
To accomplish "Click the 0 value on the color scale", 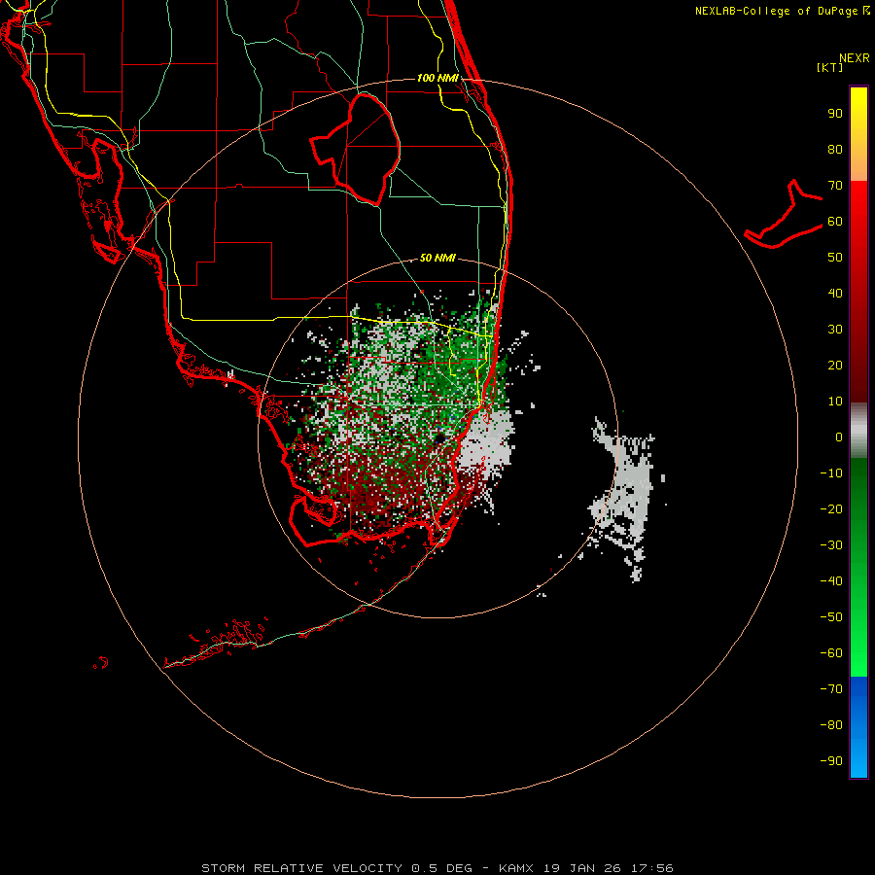I will pos(839,437).
